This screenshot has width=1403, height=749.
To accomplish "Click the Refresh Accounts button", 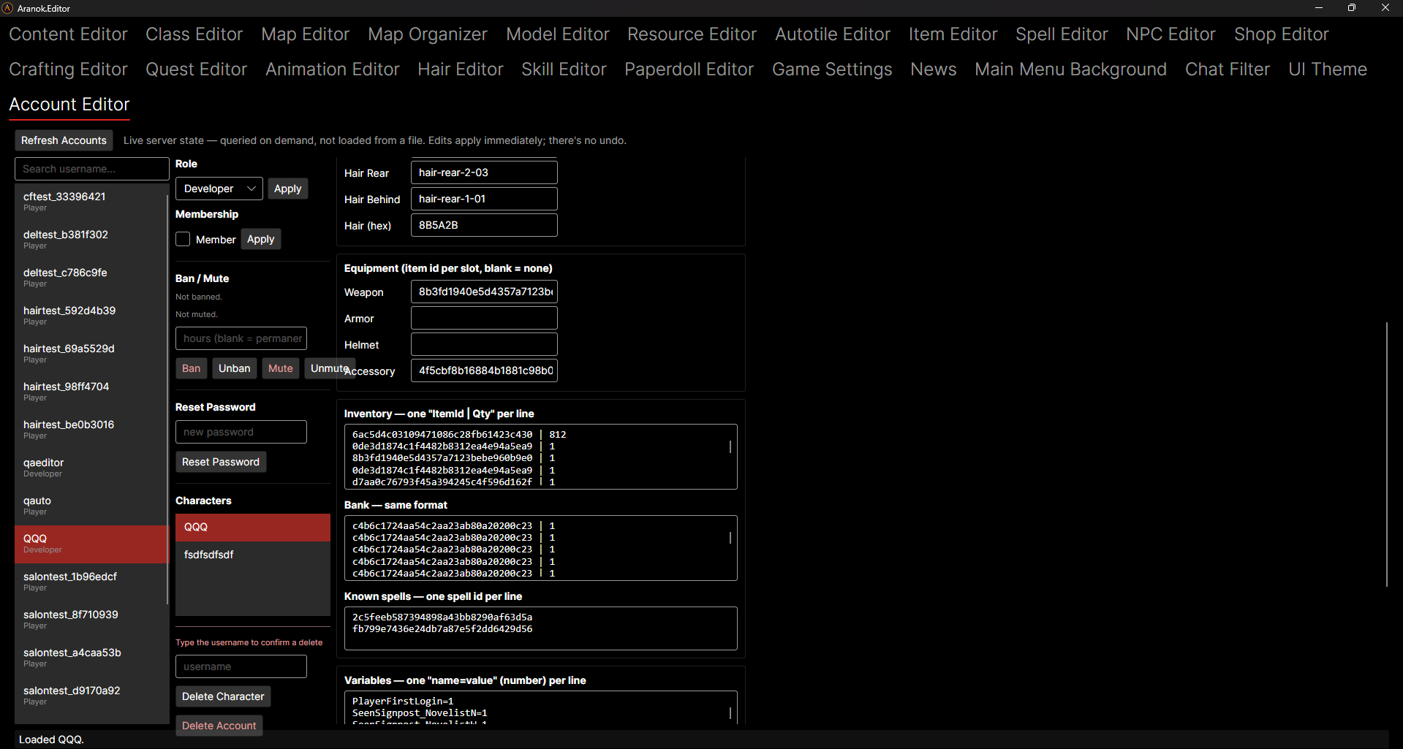I will click(x=64, y=140).
